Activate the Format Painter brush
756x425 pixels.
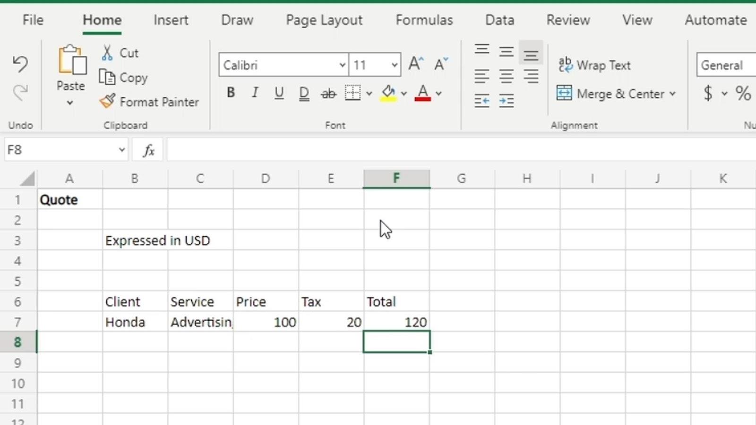click(x=149, y=102)
